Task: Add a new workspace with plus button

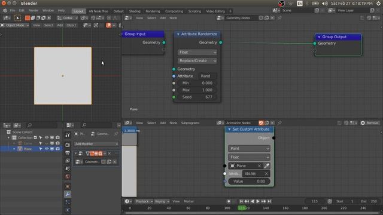Action: [230, 11]
